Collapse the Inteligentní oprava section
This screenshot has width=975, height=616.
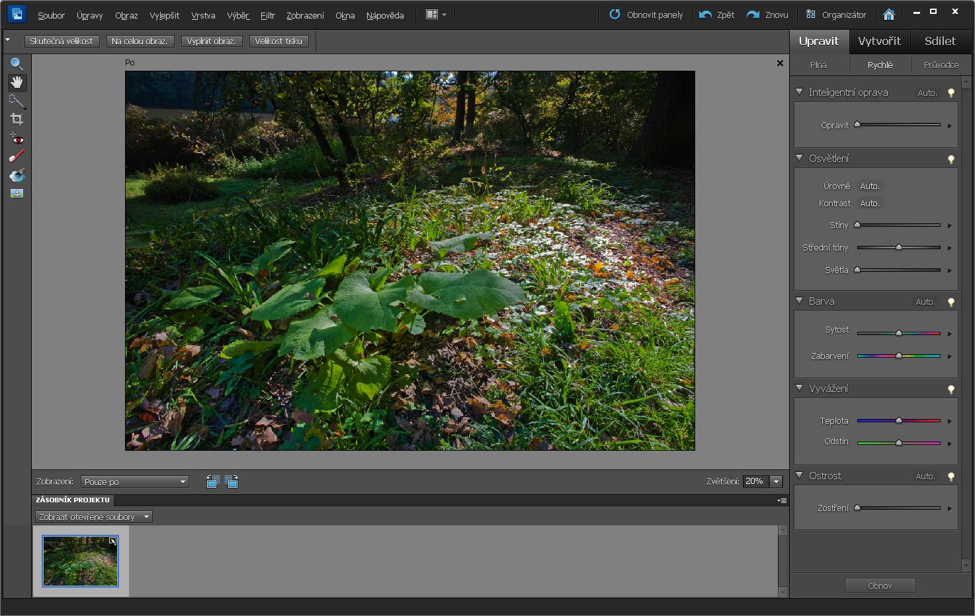click(x=799, y=93)
